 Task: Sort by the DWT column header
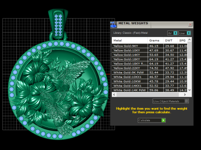point(170,40)
